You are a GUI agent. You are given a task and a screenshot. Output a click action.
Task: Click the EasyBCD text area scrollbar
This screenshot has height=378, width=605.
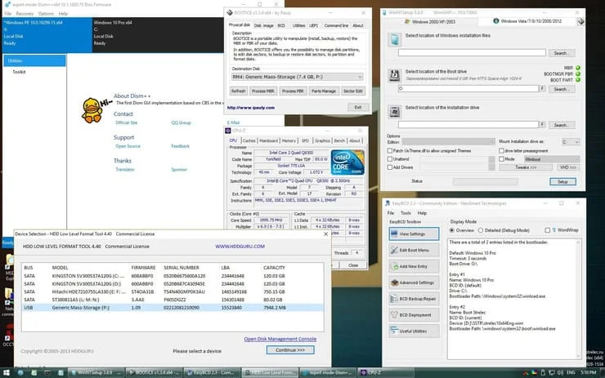click(578, 299)
